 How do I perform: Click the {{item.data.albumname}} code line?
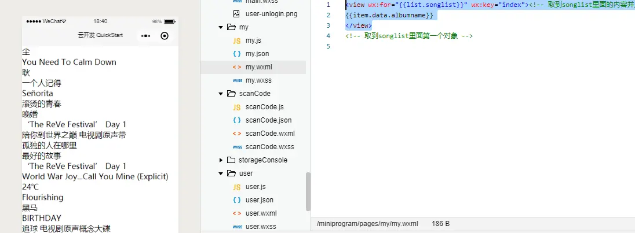click(389, 16)
